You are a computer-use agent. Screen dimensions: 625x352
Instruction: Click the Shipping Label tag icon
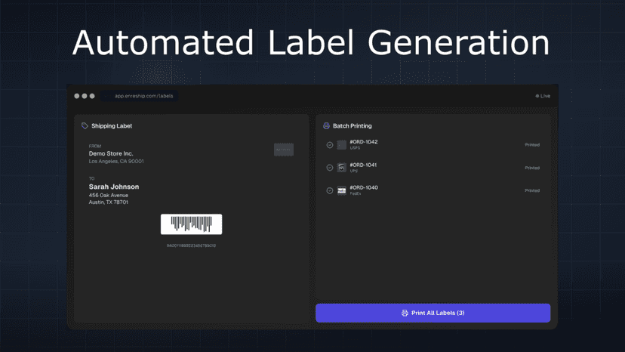pyautogui.click(x=85, y=125)
